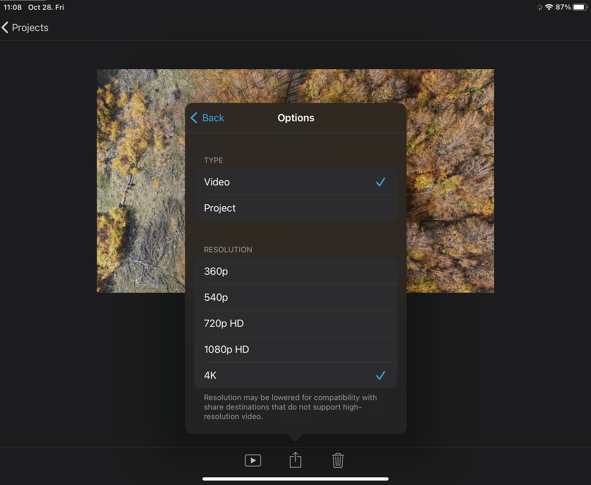Choose 1080p HD resolution
Screen dimensions: 591x485
pos(295,349)
